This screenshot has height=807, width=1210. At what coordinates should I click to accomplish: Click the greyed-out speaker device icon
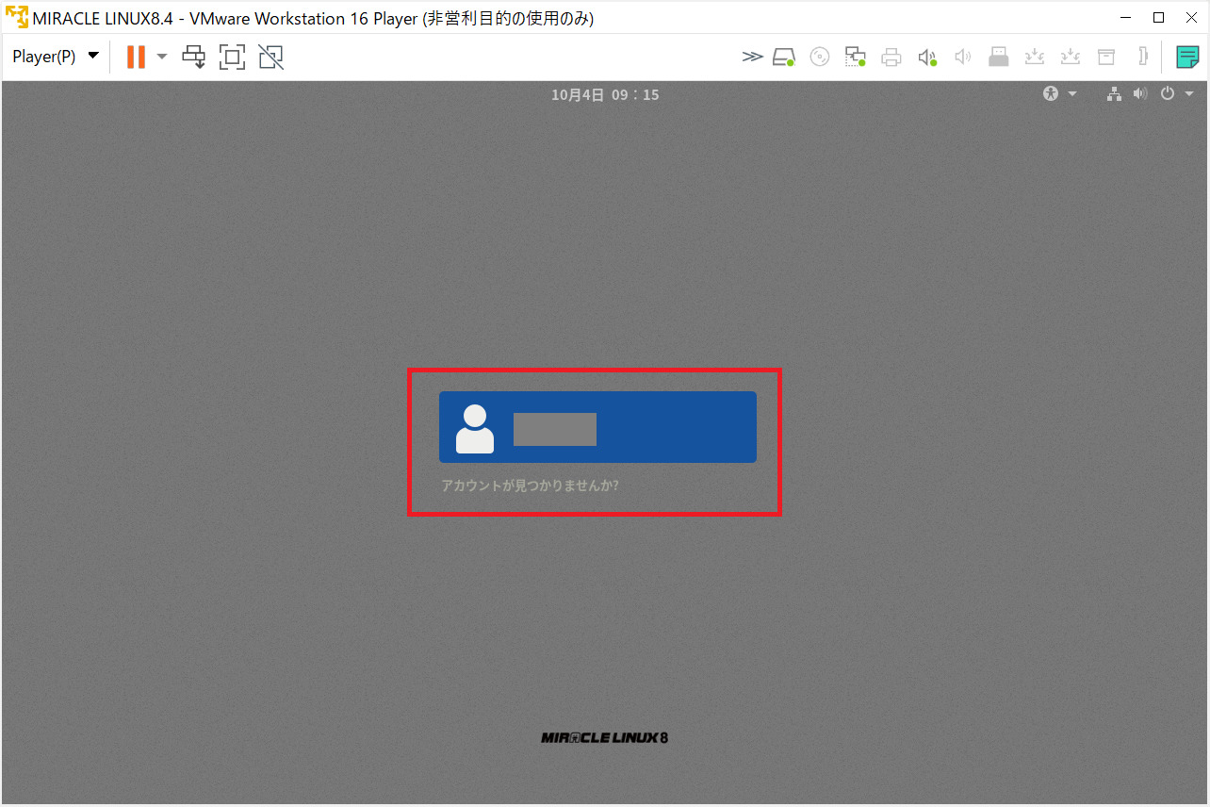(x=962, y=57)
